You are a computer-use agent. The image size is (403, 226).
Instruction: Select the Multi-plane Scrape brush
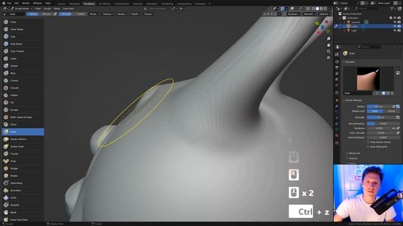(x=23, y=117)
